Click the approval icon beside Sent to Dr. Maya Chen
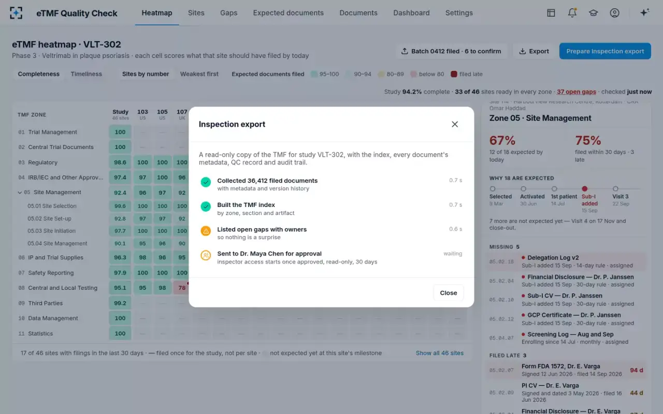 click(x=206, y=255)
